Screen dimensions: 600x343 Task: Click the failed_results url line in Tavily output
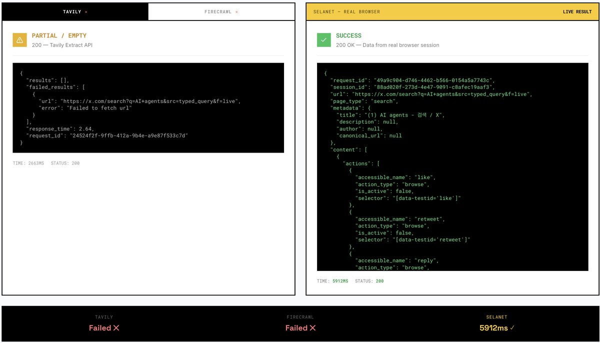coord(139,101)
